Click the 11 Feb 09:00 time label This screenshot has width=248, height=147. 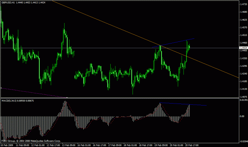(23, 145)
